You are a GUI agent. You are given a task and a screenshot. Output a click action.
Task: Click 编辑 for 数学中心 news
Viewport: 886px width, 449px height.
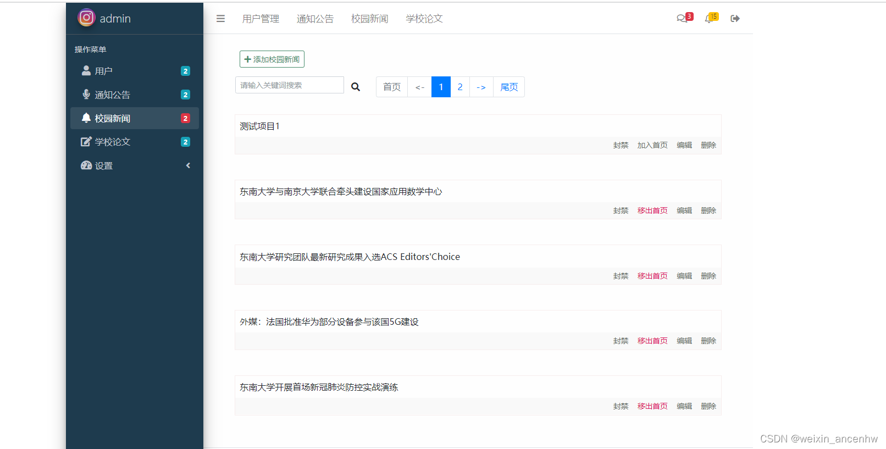pos(684,210)
